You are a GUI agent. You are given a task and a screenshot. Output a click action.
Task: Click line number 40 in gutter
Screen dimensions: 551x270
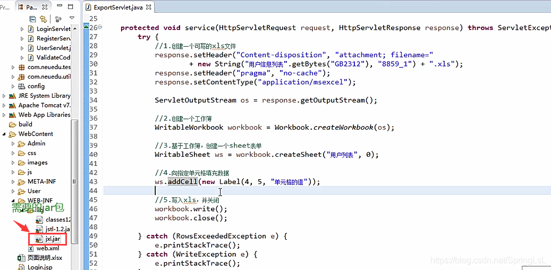[x=93, y=155]
